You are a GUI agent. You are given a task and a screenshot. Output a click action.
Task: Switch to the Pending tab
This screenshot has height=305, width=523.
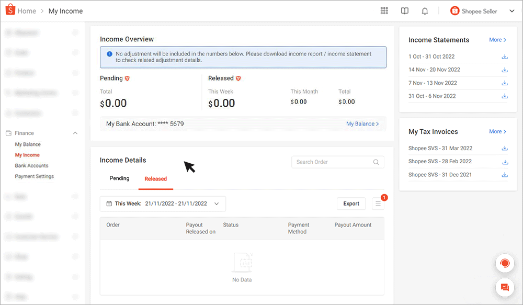[119, 178]
